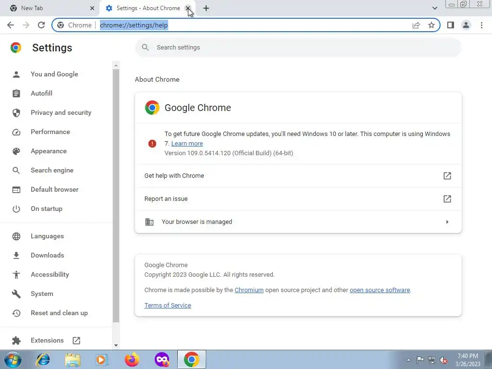492x369 pixels.
Task: Open the open source software link
Action: point(380,290)
